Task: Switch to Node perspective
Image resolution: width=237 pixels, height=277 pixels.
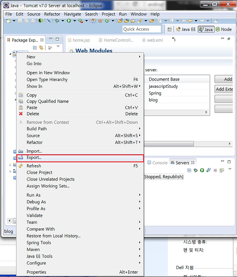Action: pos(224,29)
